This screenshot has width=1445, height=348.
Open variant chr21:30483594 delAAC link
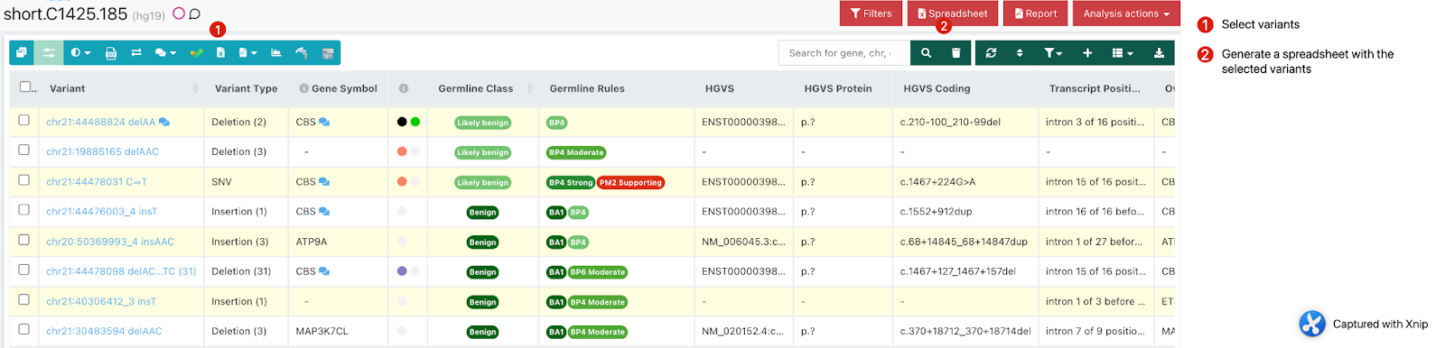pos(104,331)
